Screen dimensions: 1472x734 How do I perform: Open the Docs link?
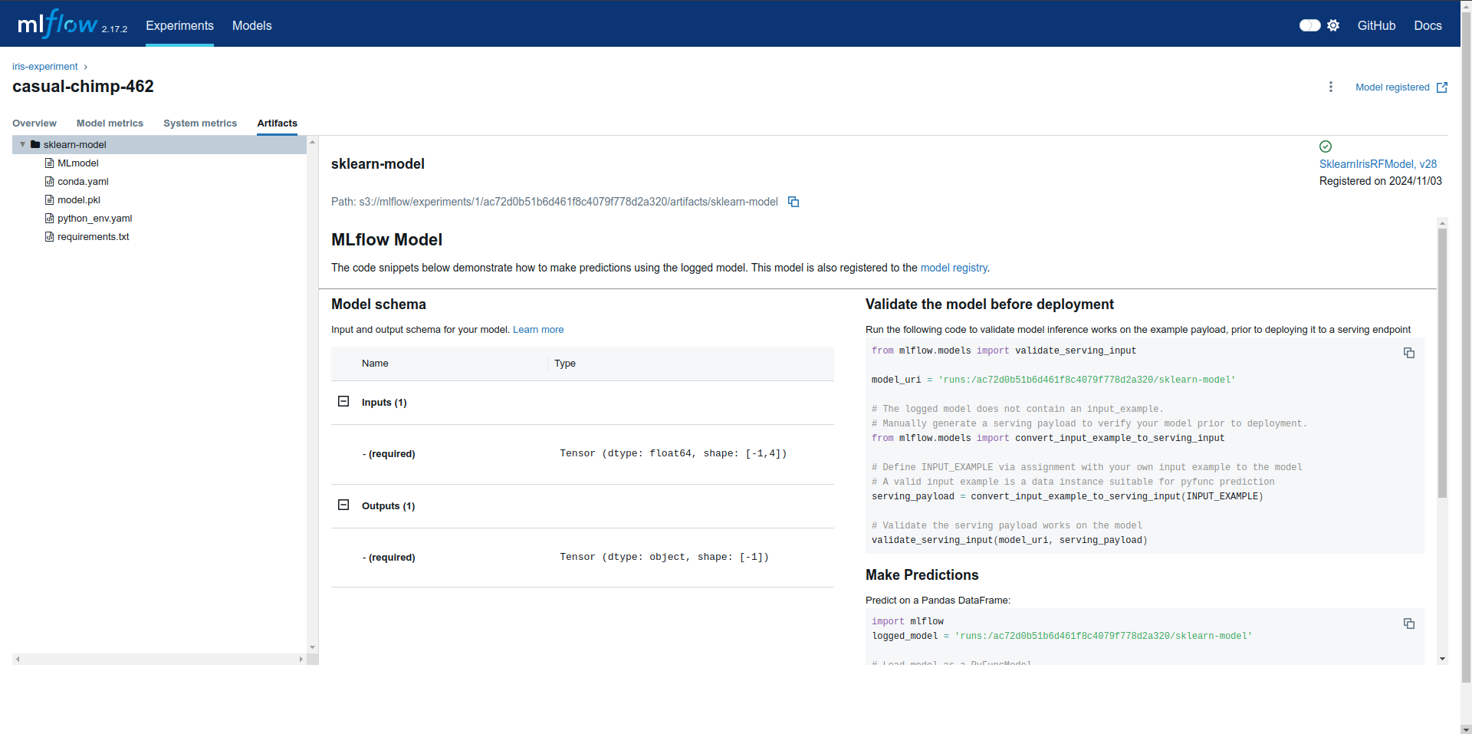click(x=1428, y=25)
